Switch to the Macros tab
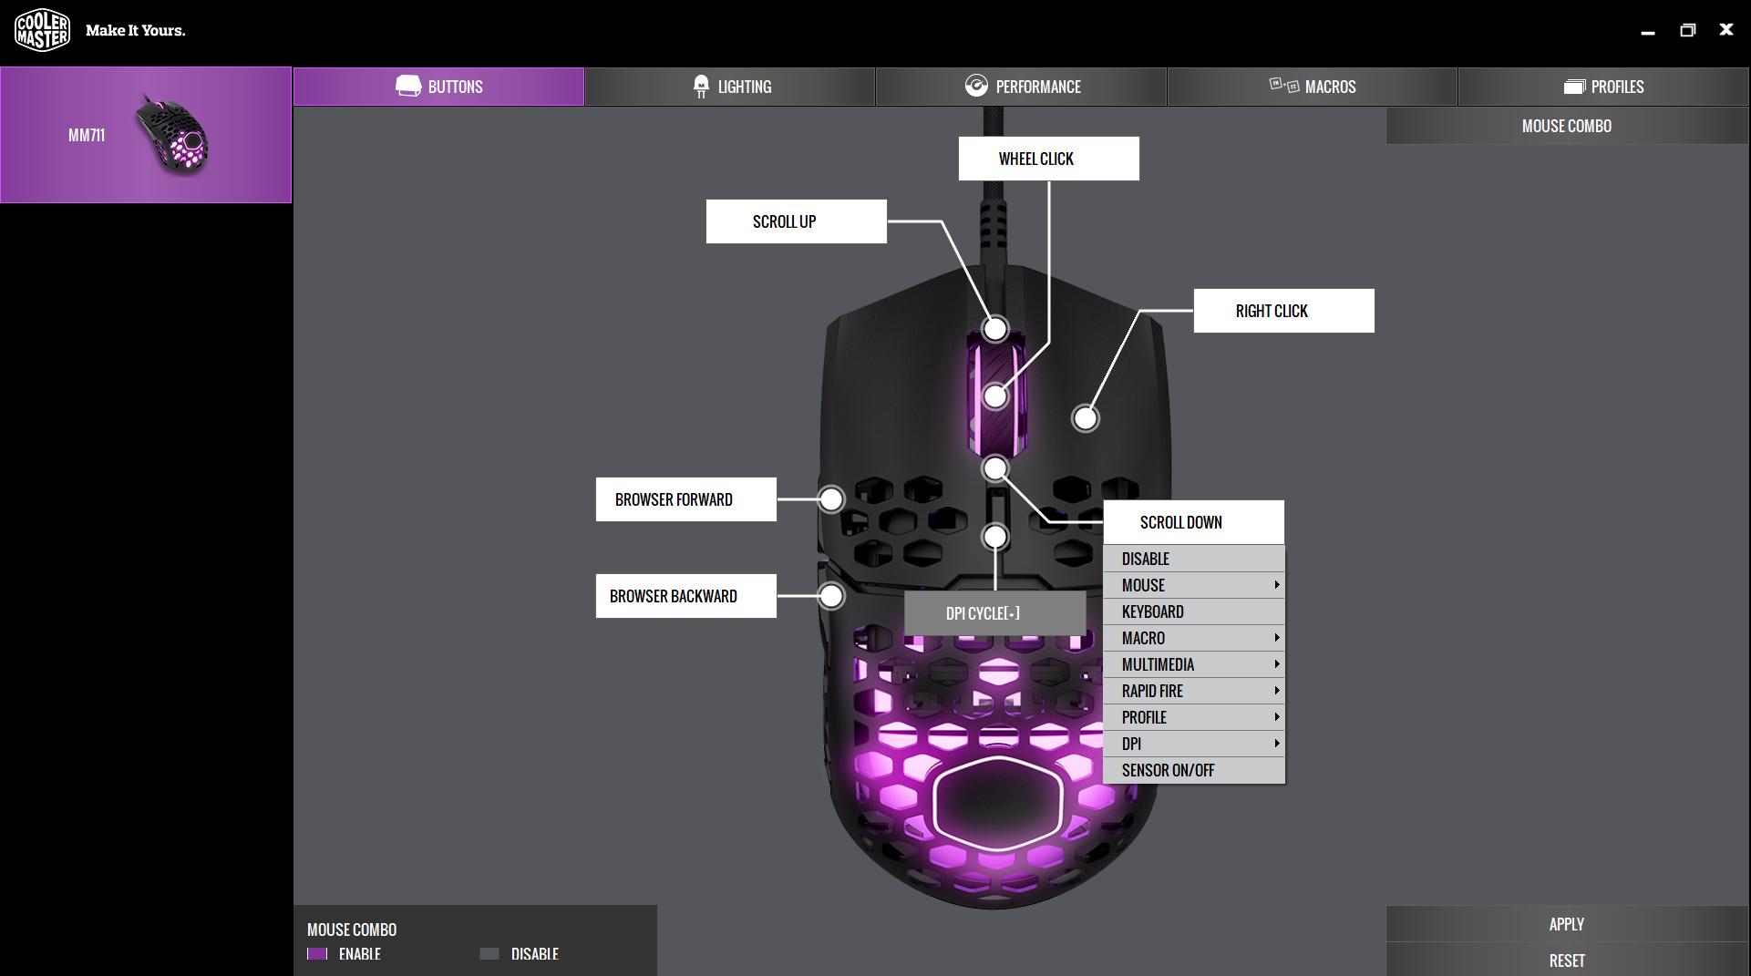Image resolution: width=1751 pixels, height=976 pixels. click(x=1313, y=87)
